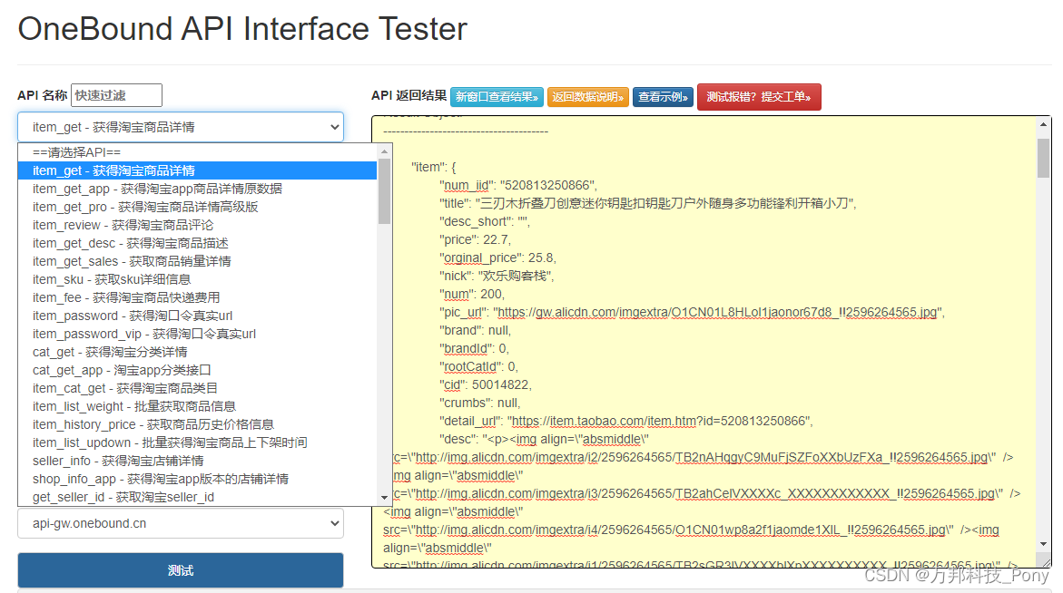Click the blue 测试 test button

(181, 570)
